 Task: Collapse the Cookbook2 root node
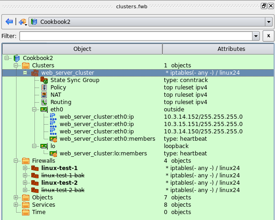click(x=7, y=58)
